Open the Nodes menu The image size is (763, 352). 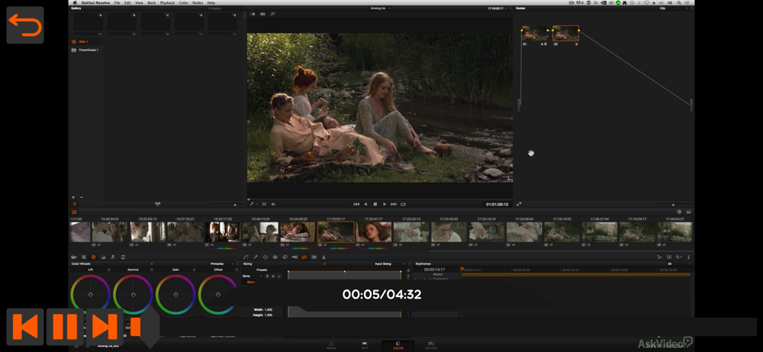[198, 3]
